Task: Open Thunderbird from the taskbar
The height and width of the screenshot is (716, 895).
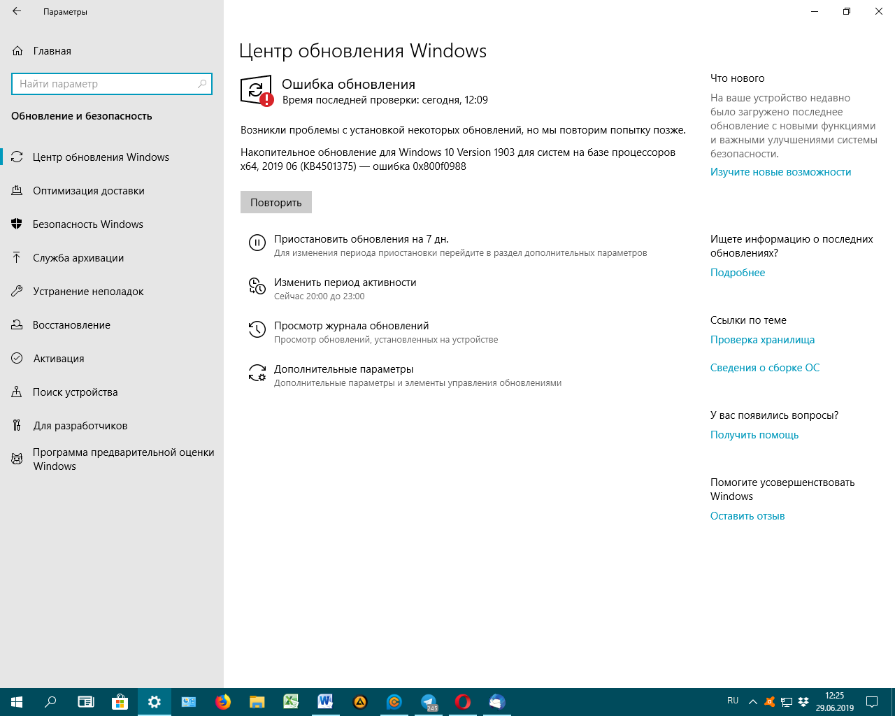Action: pos(497,702)
